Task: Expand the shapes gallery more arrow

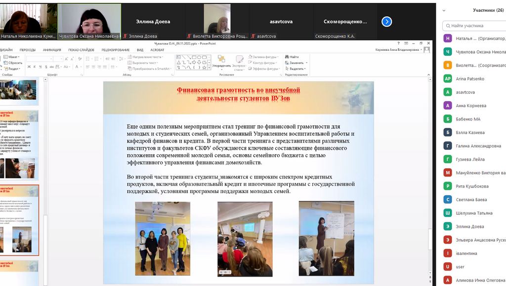Action: [x=209, y=68]
